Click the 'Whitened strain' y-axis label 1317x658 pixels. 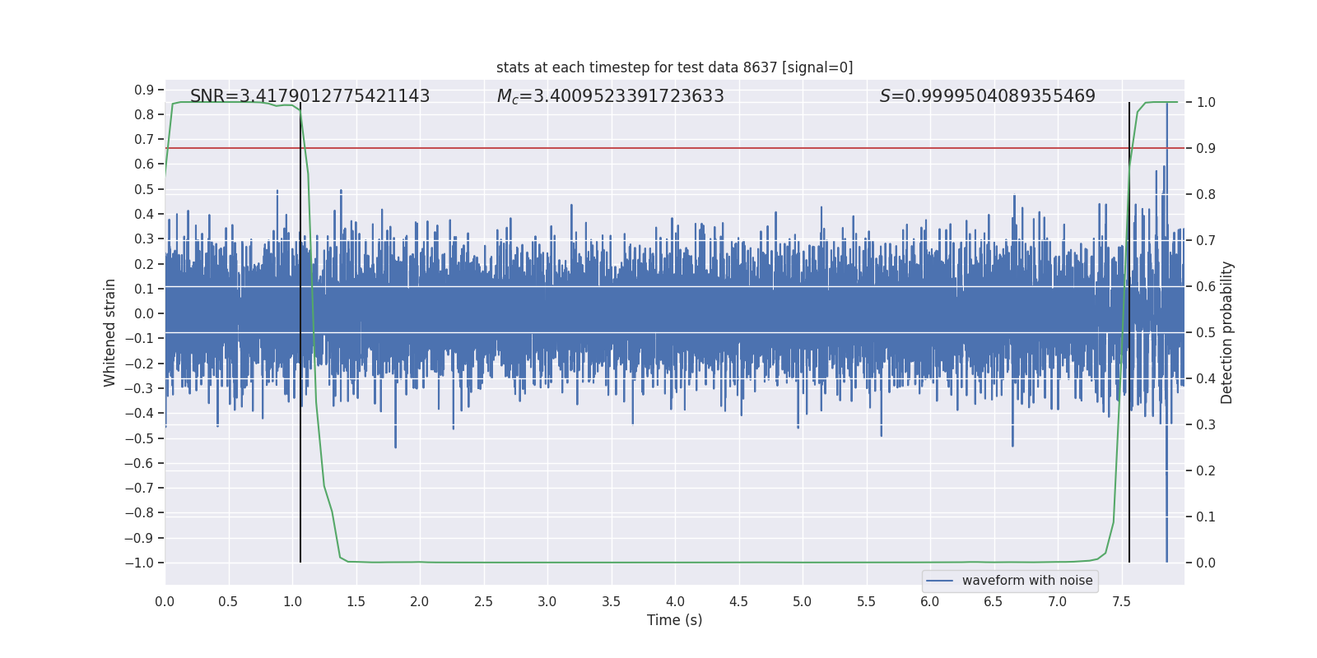(x=109, y=332)
